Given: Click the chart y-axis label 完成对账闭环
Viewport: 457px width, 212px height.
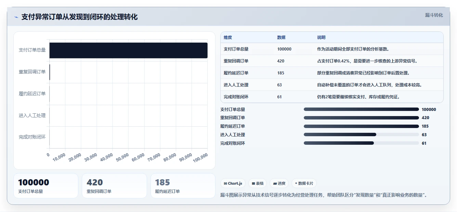Looking at the screenshot, I should pos(32,137).
